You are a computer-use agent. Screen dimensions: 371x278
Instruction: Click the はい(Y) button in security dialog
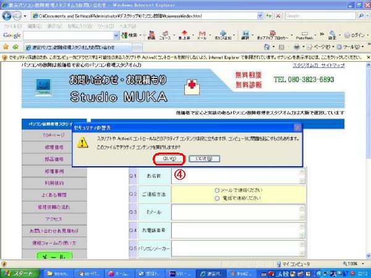coord(169,159)
